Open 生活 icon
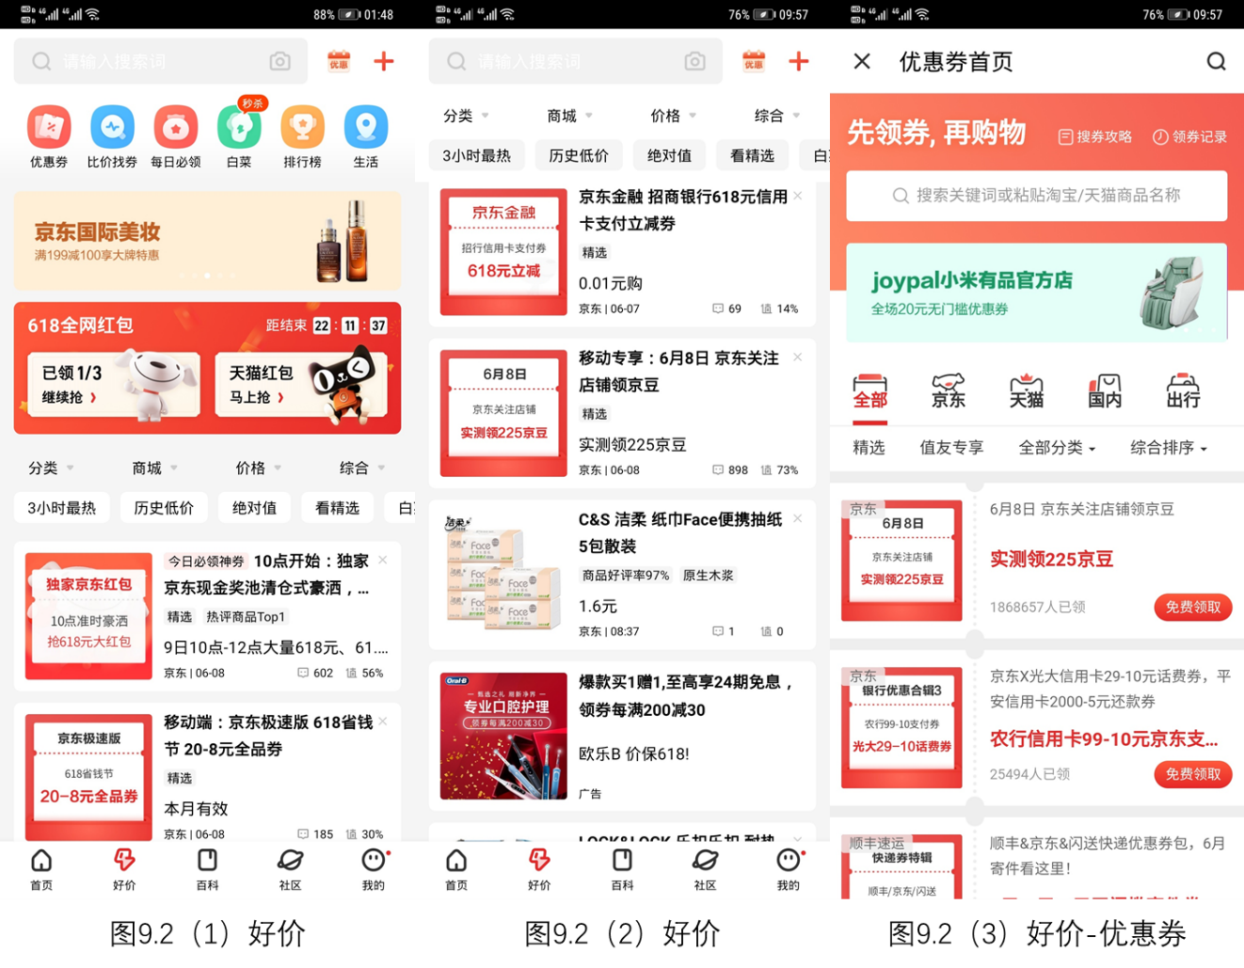 tap(366, 137)
